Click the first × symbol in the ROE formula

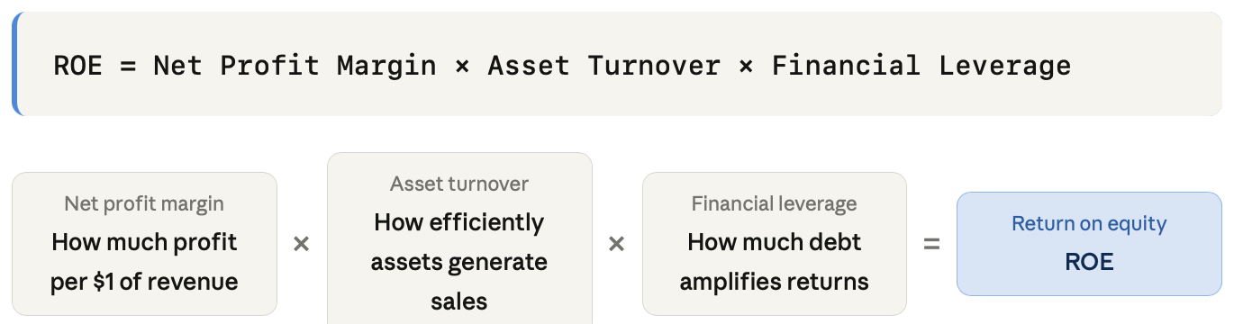462,66
